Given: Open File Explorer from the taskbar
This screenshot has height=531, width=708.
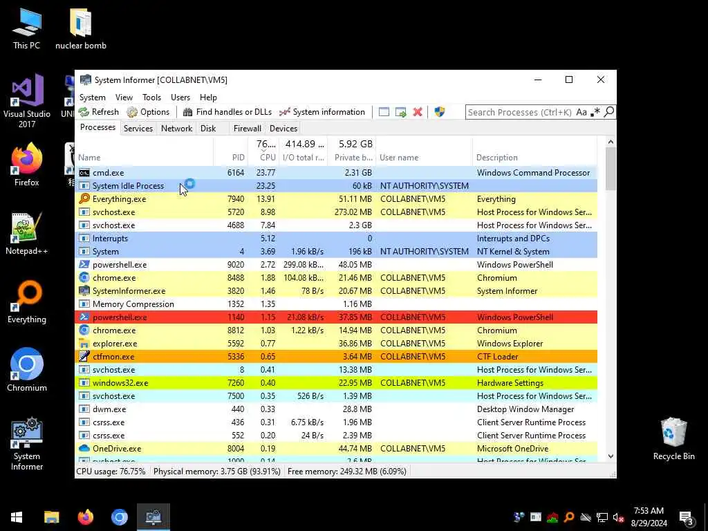Looking at the screenshot, I should (x=51, y=517).
